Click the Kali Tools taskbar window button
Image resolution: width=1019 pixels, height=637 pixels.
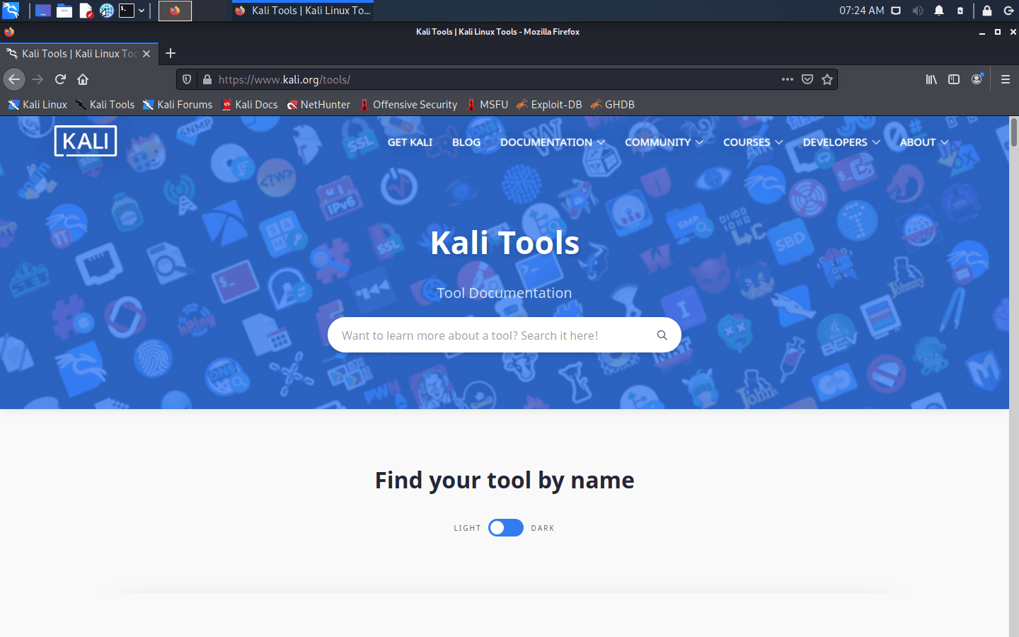pyautogui.click(x=302, y=11)
